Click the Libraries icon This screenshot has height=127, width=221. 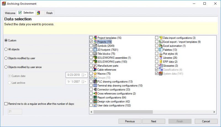tap(161, 58)
